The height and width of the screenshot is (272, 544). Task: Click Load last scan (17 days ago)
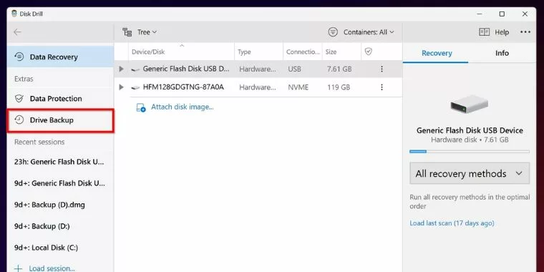pyautogui.click(x=452, y=223)
